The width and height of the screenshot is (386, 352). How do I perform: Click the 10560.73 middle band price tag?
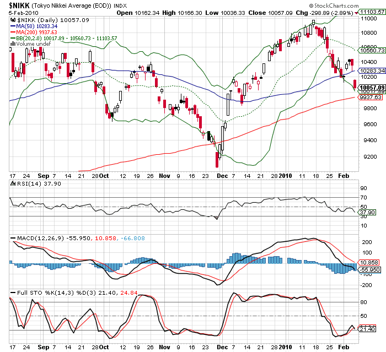tap(372, 51)
